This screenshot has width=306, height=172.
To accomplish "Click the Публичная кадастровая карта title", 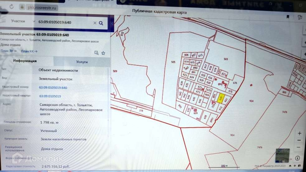I will click(x=159, y=12).
